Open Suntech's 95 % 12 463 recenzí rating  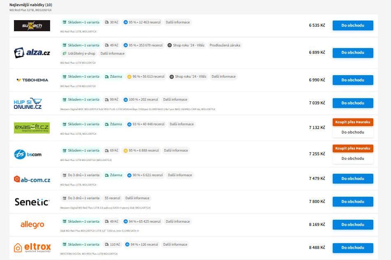[x=142, y=22]
